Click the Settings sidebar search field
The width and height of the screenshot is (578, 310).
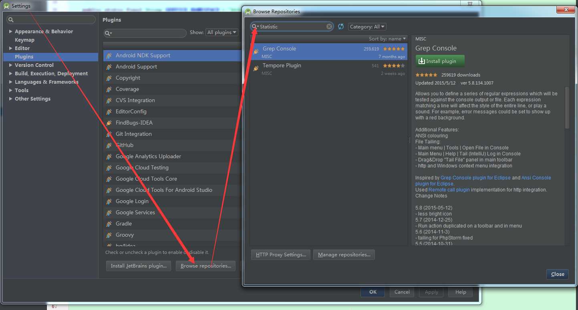[x=51, y=20]
